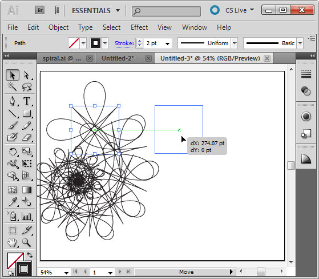Click the stroke color swatch in toolbox
The height and width of the screenshot is (279, 319).
pyautogui.click(x=23, y=269)
